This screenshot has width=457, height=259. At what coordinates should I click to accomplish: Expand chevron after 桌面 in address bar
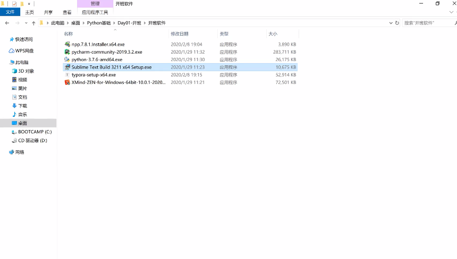[83, 23]
